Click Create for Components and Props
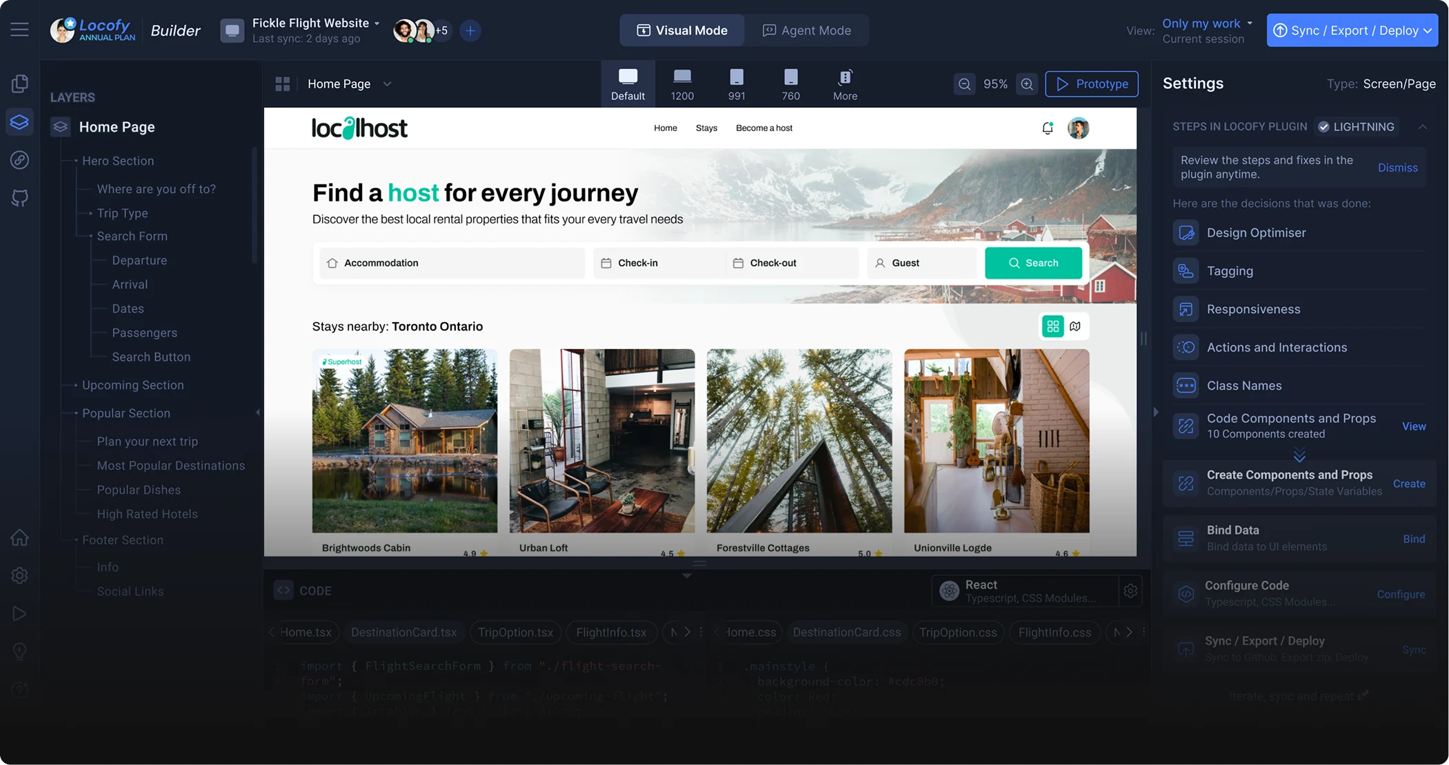1449x765 pixels. pos(1408,484)
